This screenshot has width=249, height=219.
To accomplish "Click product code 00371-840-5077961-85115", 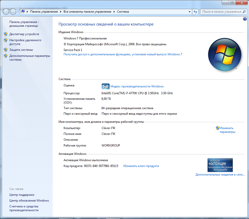I will coord(101,166).
